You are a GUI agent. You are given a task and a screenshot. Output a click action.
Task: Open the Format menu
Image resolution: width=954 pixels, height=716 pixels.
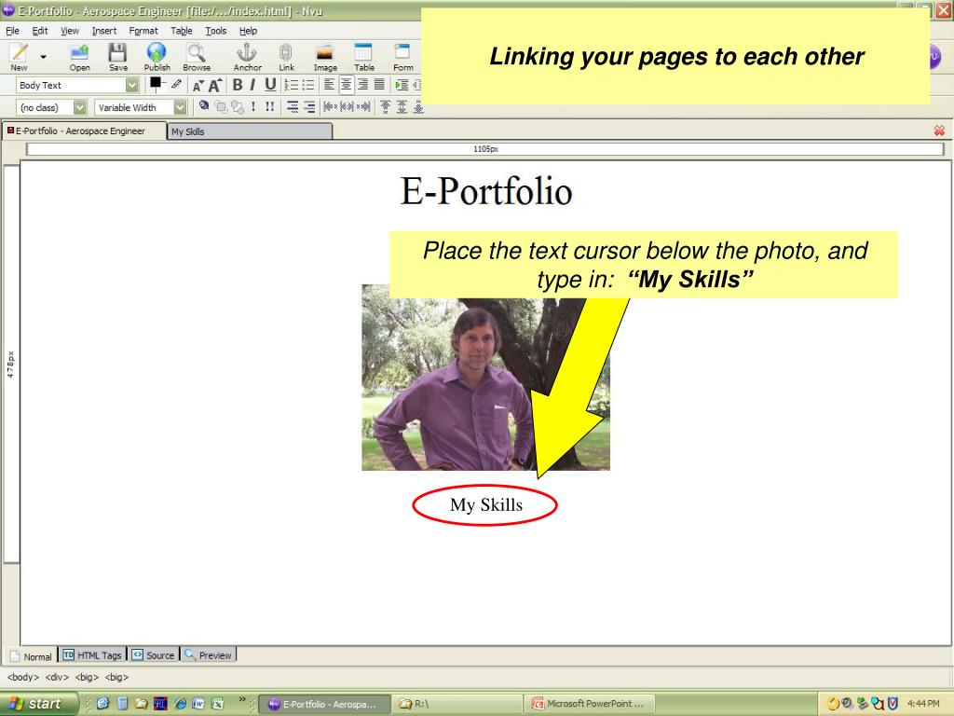tap(143, 31)
